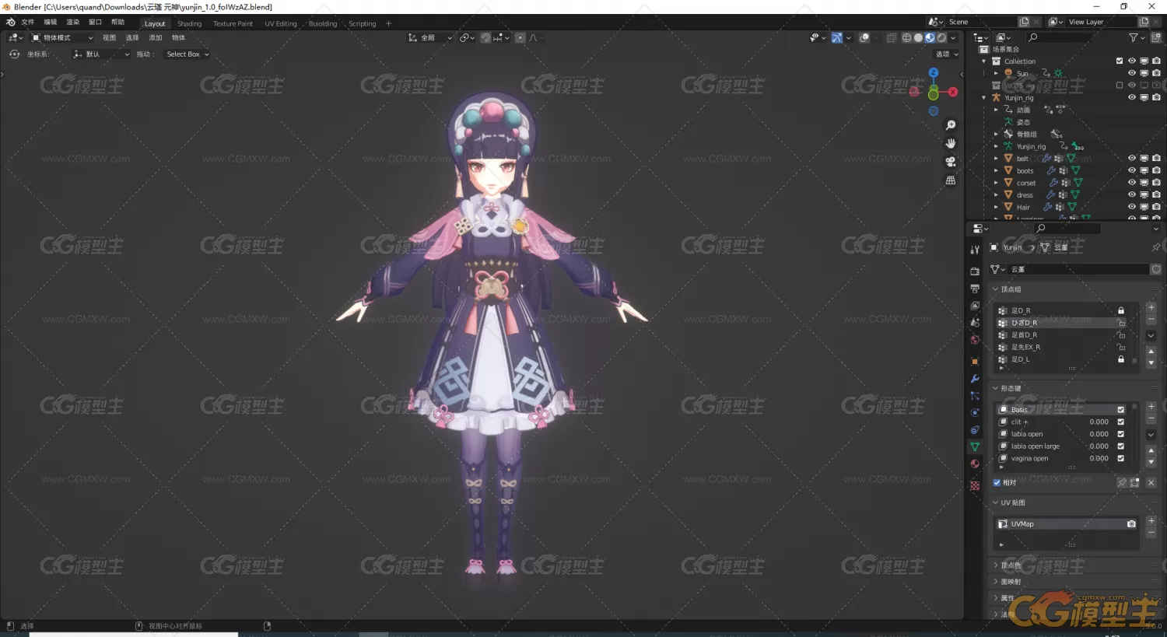
Task: Toggle lock icon on 足D_R vertex group
Action: (1121, 310)
